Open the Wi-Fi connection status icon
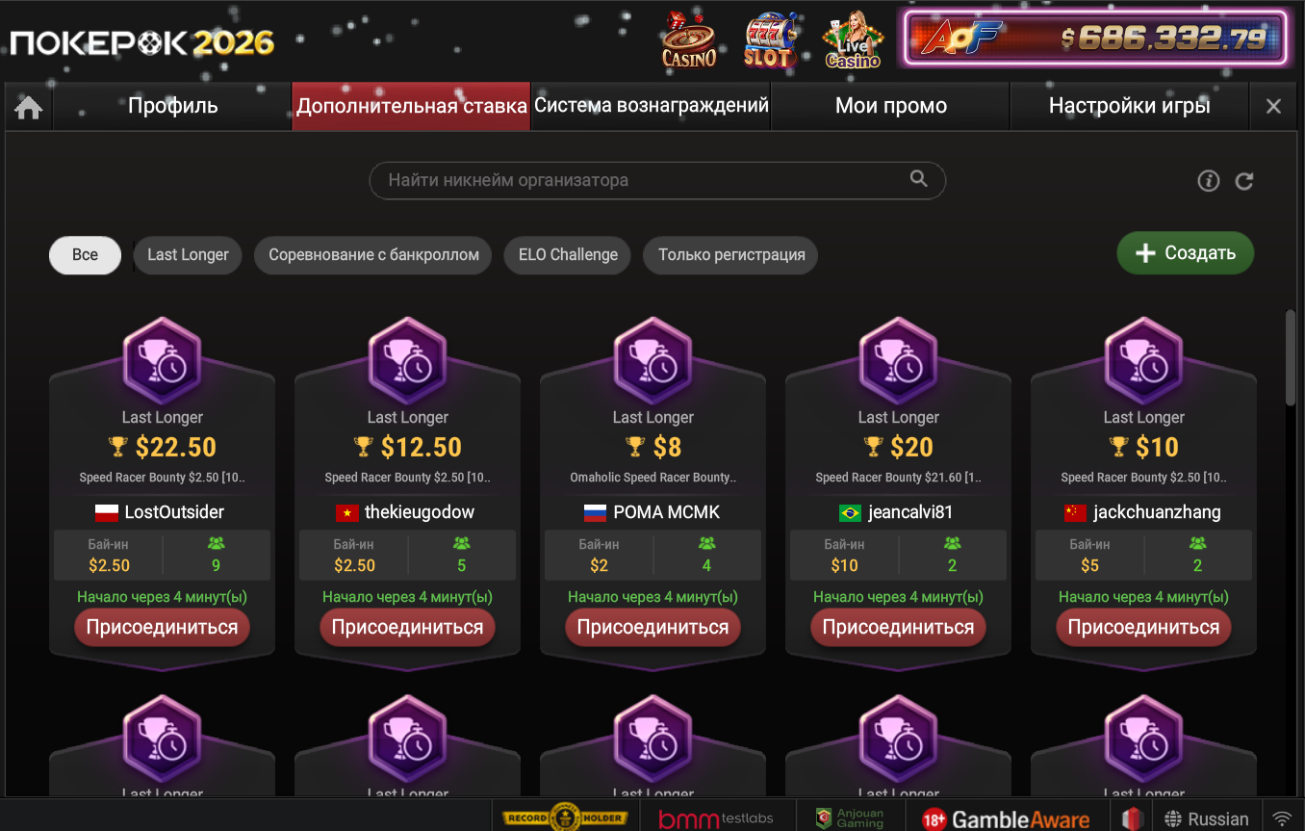This screenshot has height=831, width=1305. 1283,818
